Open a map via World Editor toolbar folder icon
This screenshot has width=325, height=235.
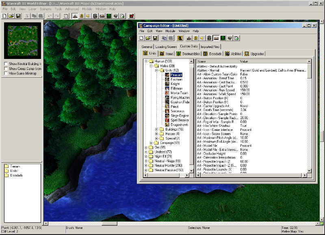(x=11, y=16)
